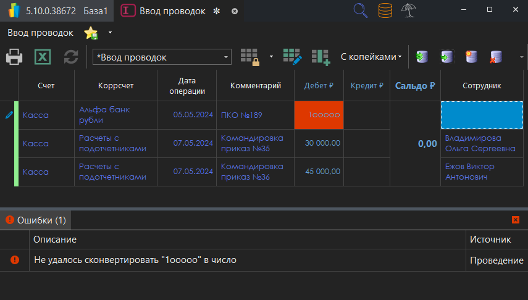The image size is (528, 300).
Task: Expand toolbar overflow arrow at far right
Action: point(522,57)
